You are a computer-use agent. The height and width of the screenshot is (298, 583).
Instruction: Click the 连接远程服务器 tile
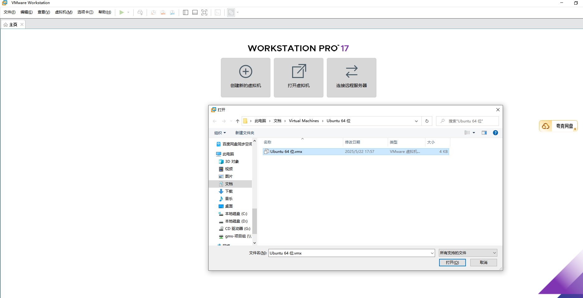coord(352,78)
